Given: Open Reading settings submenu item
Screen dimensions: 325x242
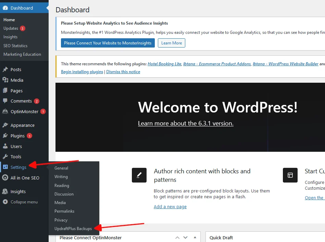Looking at the screenshot, I should (x=62, y=186).
